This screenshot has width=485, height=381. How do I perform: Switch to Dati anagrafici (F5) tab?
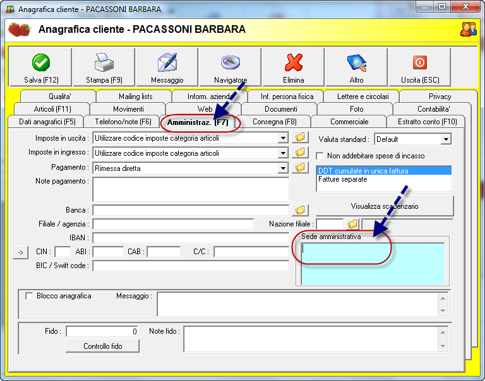tap(47, 122)
